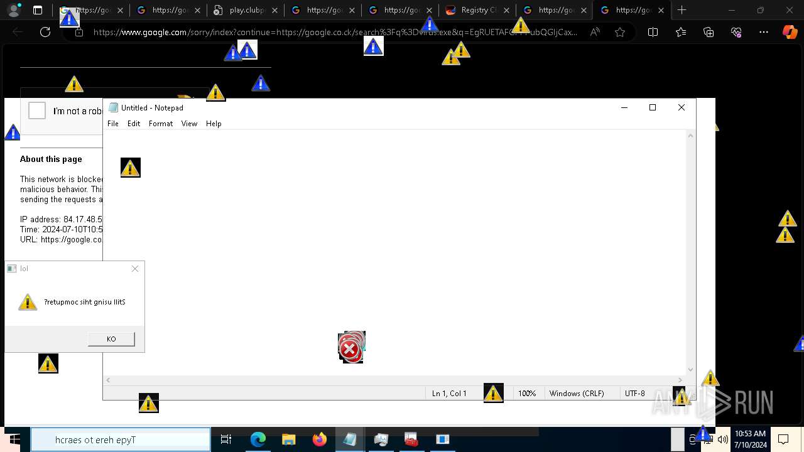The width and height of the screenshot is (804, 452).
Task: Open a new browser tab
Action: [682, 10]
